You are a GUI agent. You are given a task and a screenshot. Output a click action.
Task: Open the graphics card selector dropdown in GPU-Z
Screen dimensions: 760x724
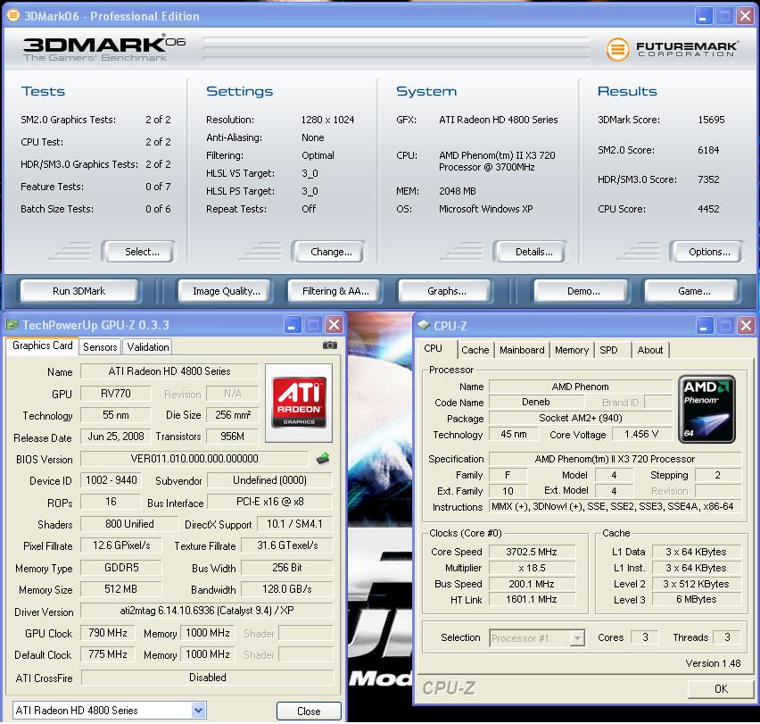point(198,711)
